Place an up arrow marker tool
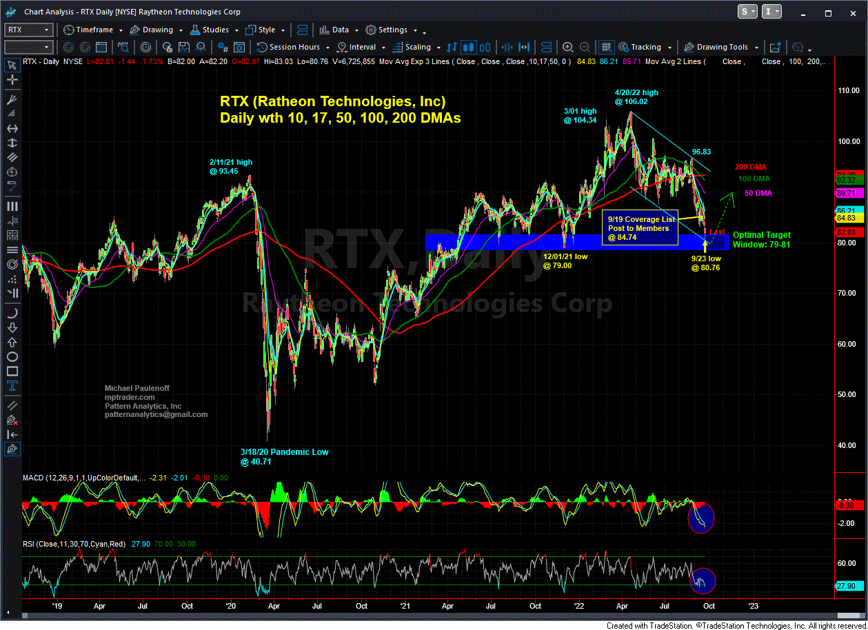Screen dimensions: 868x630 coord(12,343)
